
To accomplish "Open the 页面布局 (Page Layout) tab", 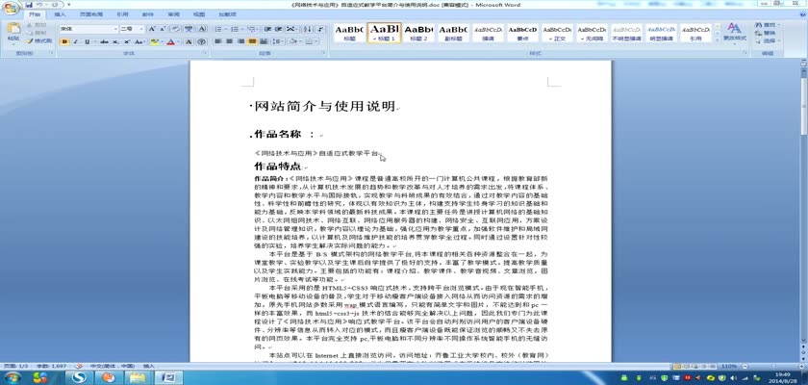I will 91,14.
